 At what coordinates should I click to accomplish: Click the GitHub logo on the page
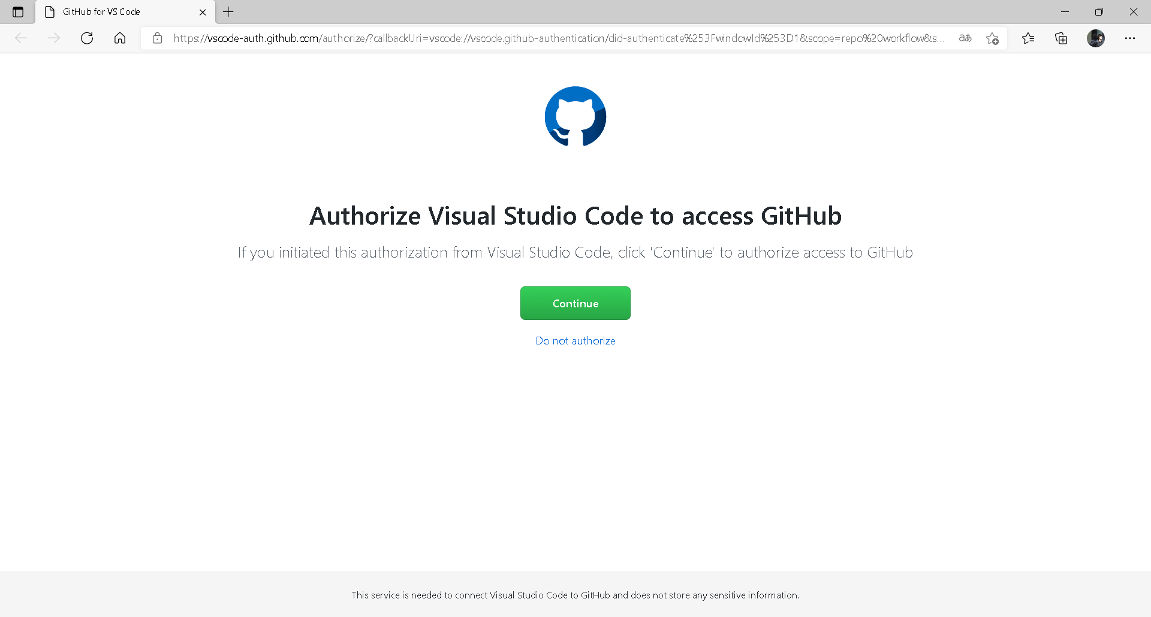point(575,116)
